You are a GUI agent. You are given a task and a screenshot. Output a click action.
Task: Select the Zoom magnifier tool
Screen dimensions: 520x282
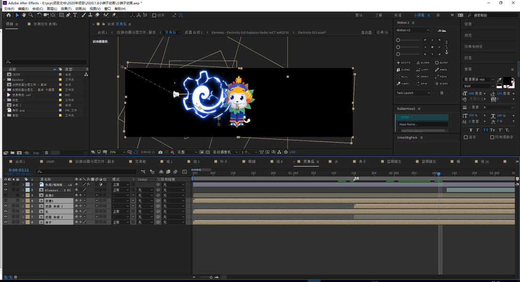point(31,15)
